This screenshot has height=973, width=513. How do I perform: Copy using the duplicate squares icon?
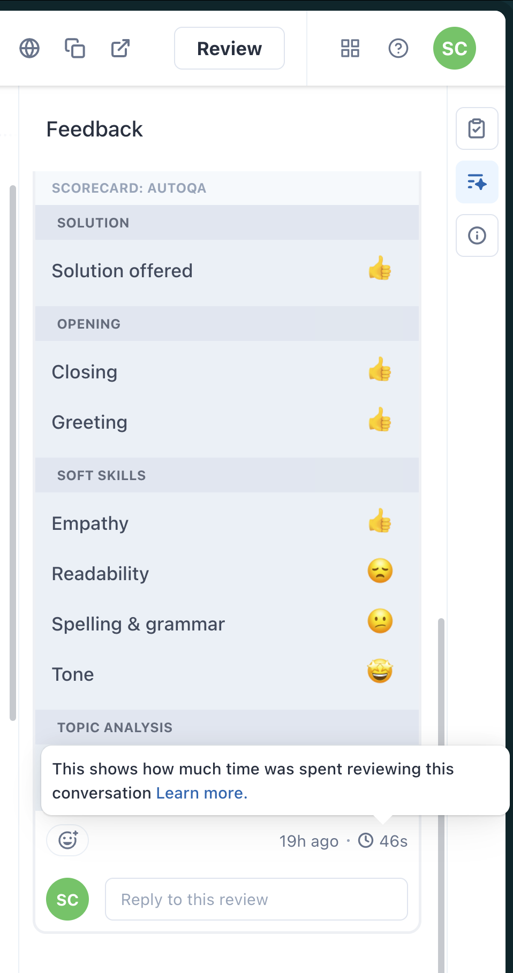tap(75, 48)
